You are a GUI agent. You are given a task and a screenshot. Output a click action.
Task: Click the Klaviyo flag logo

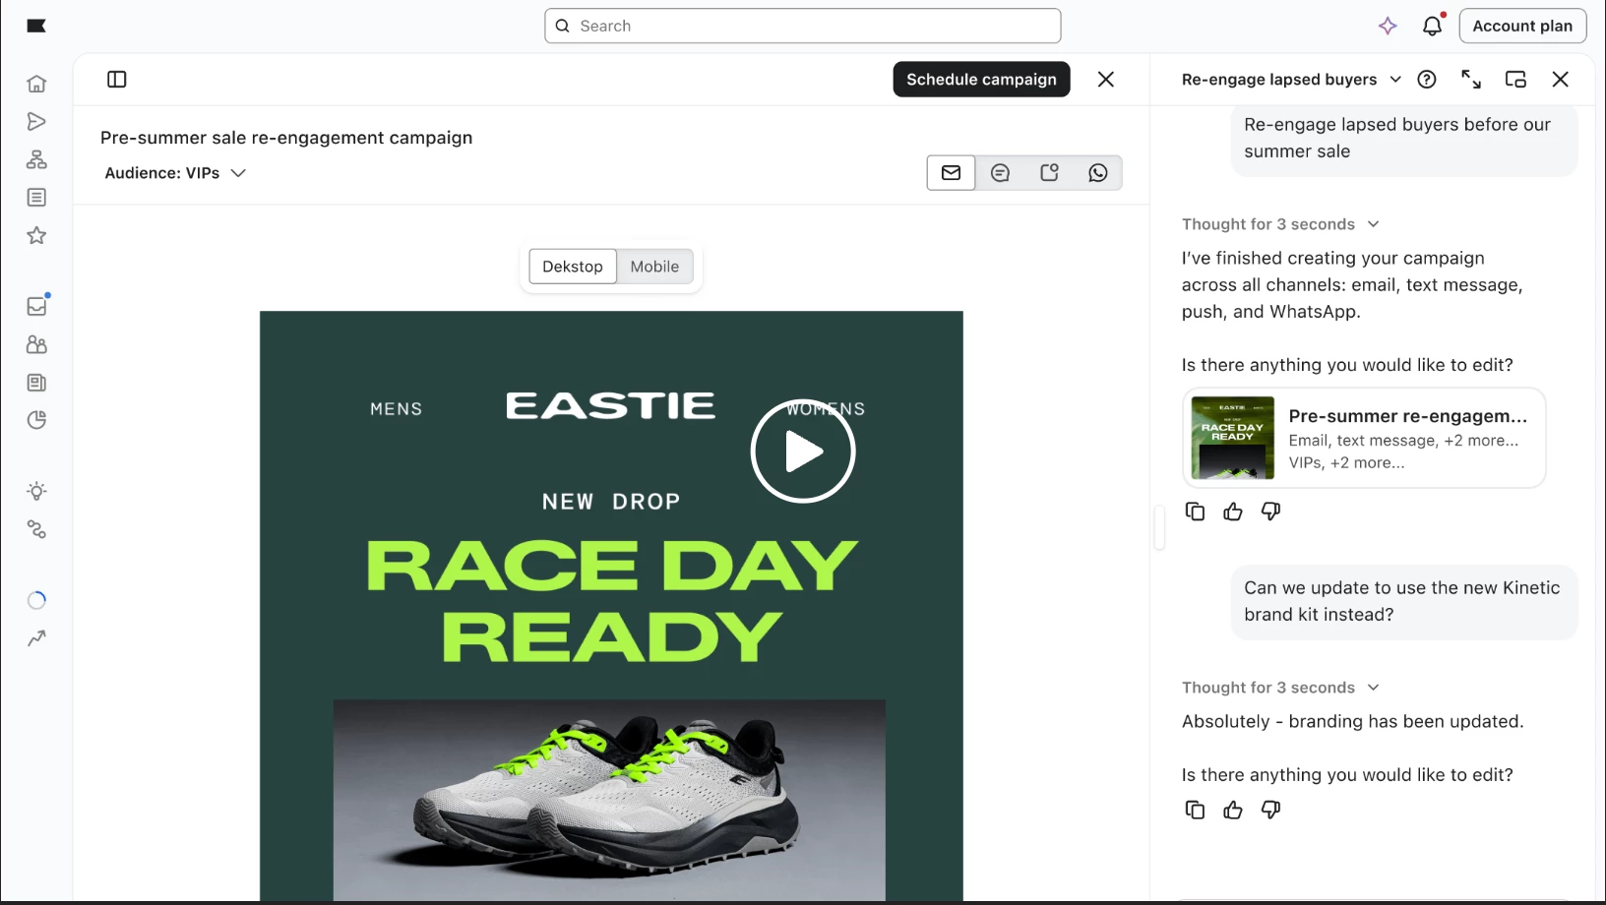36,26
